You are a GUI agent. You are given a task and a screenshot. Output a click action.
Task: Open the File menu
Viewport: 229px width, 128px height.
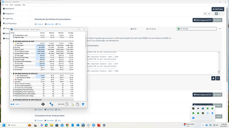coord(3,5)
